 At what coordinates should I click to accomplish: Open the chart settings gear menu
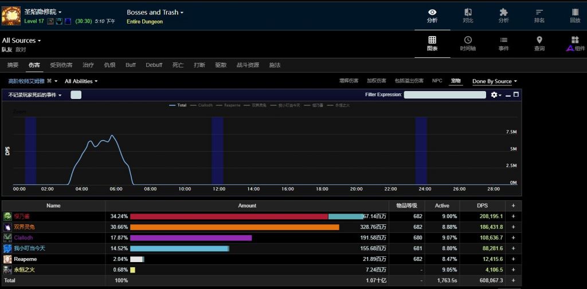(x=495, y=95)
